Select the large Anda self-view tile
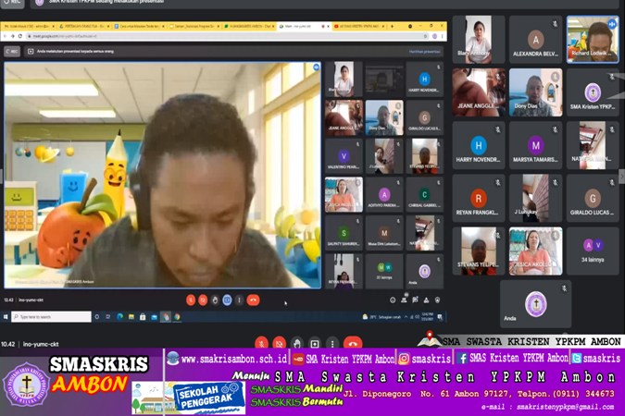Viewport: 625px width, 416px height. (535, 304)
